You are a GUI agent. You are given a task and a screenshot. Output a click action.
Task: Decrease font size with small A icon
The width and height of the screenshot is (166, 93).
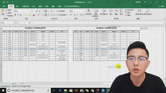tap(40, 11)
